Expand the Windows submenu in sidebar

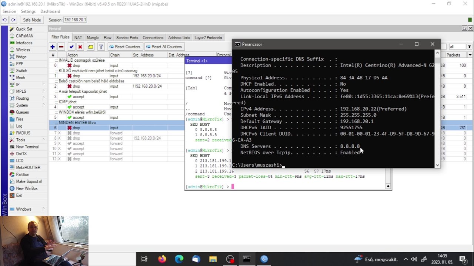28,209
